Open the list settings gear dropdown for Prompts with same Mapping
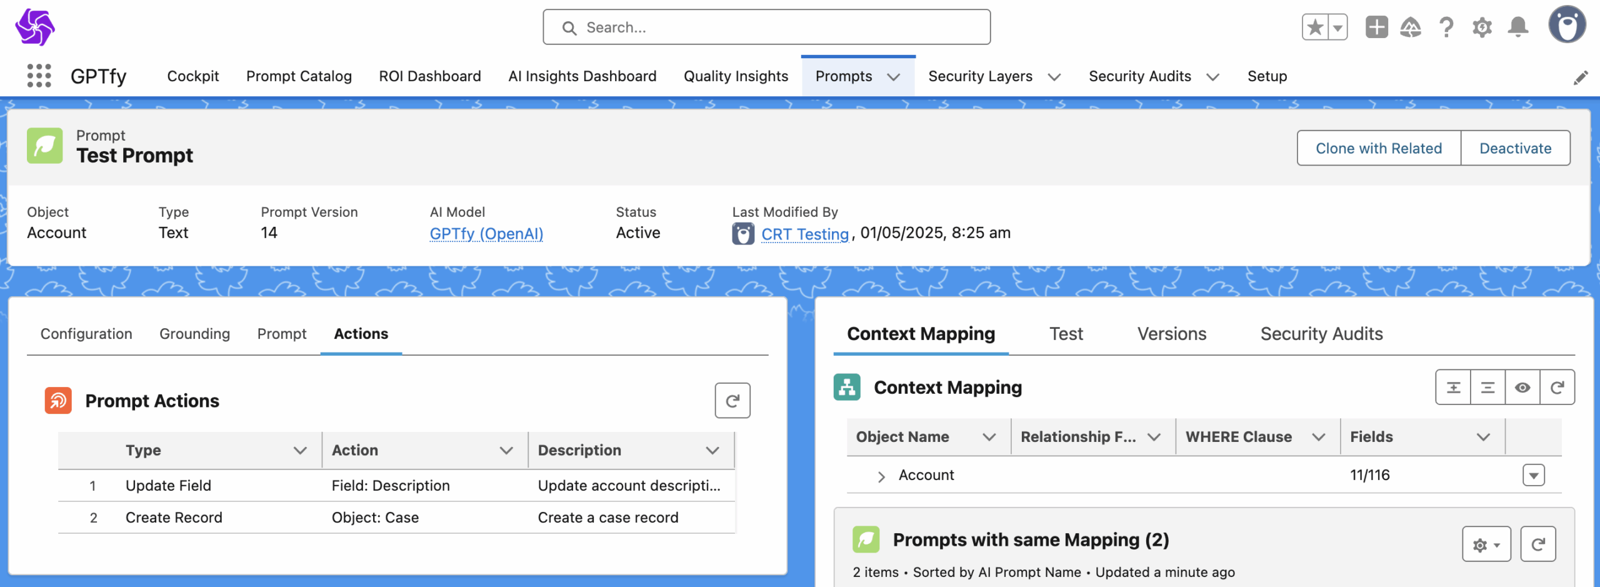 (1486, 544)
